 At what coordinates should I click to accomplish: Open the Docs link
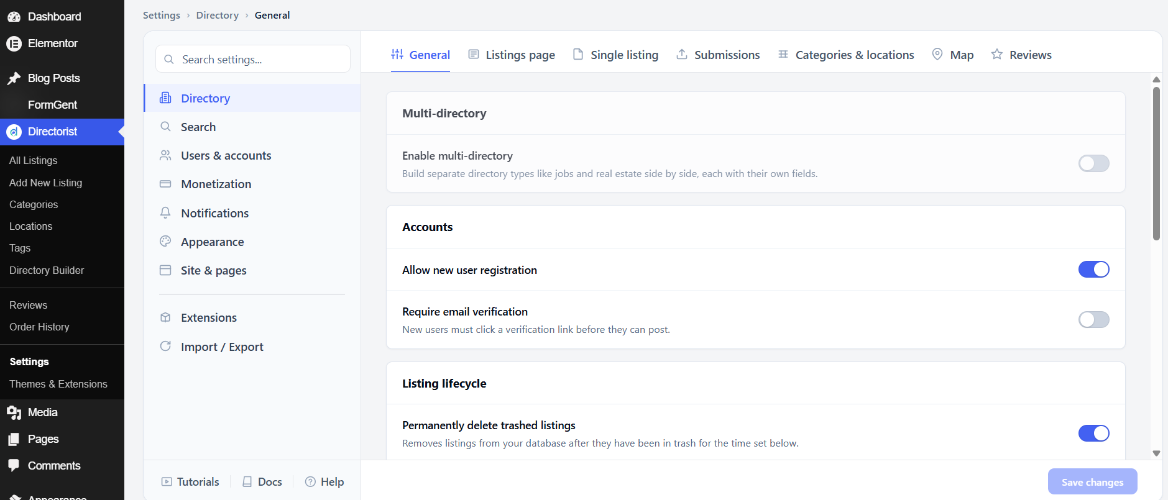[x=262, y=481]
